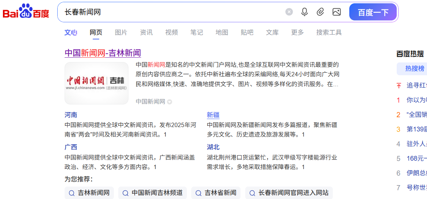The image size is (427, 199).
Task: Click the 为您推荐 label
Action: [x=79, y=179]
